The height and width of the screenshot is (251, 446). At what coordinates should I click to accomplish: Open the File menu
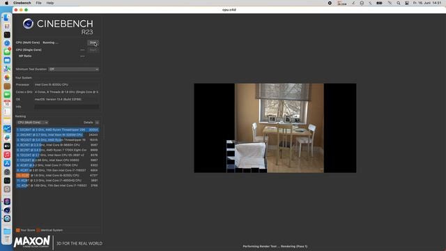(39, 3)
